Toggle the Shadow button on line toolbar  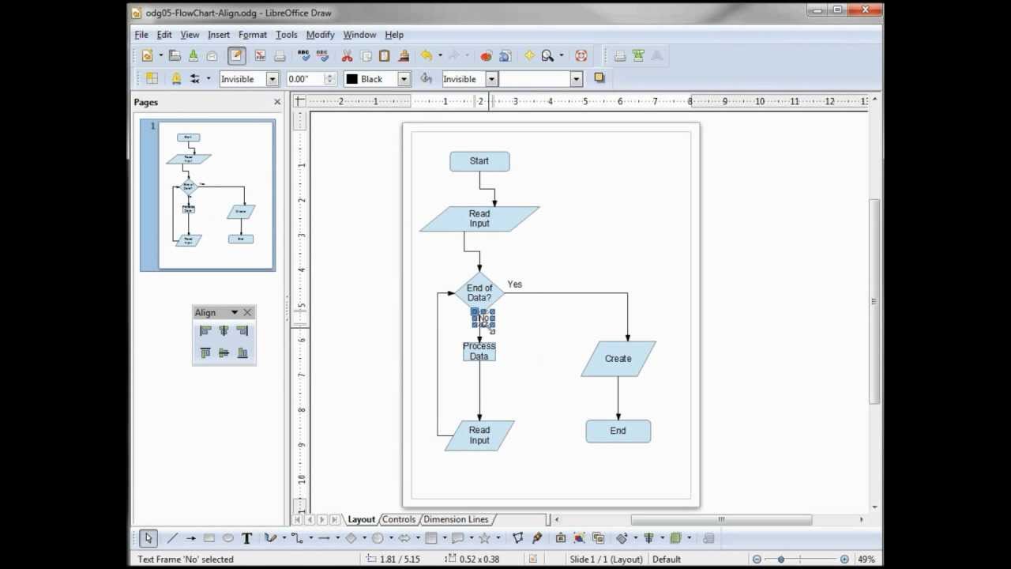(599, 78)
